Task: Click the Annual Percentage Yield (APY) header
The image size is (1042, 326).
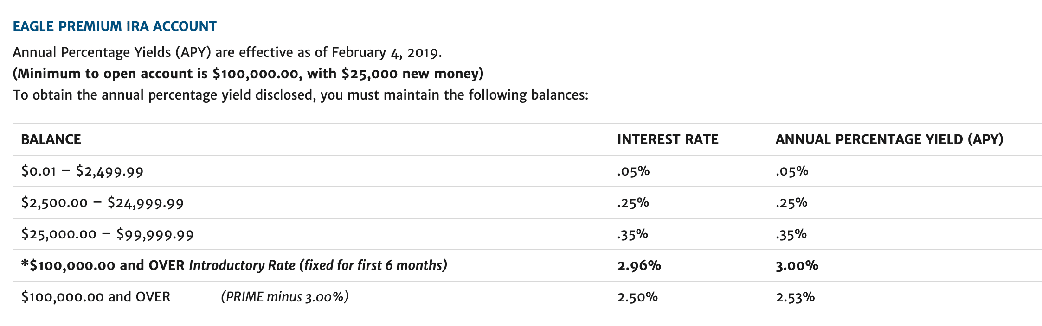Action: 889,139
